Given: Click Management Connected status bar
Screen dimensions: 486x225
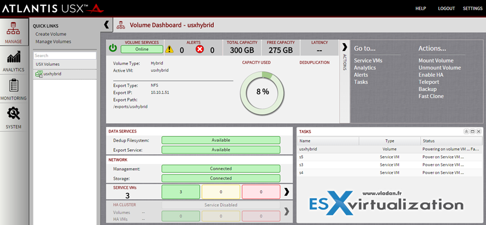Looking at the screenshot, I should pyautogui.click(x=221, y=169).
